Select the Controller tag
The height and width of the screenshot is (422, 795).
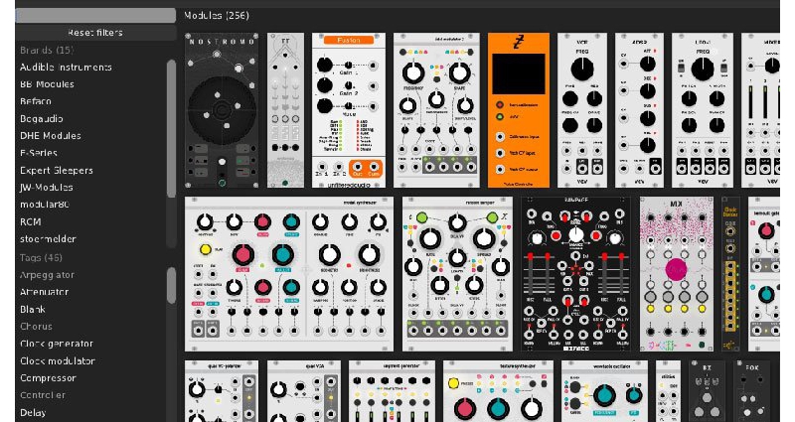(x=43, y=395)
